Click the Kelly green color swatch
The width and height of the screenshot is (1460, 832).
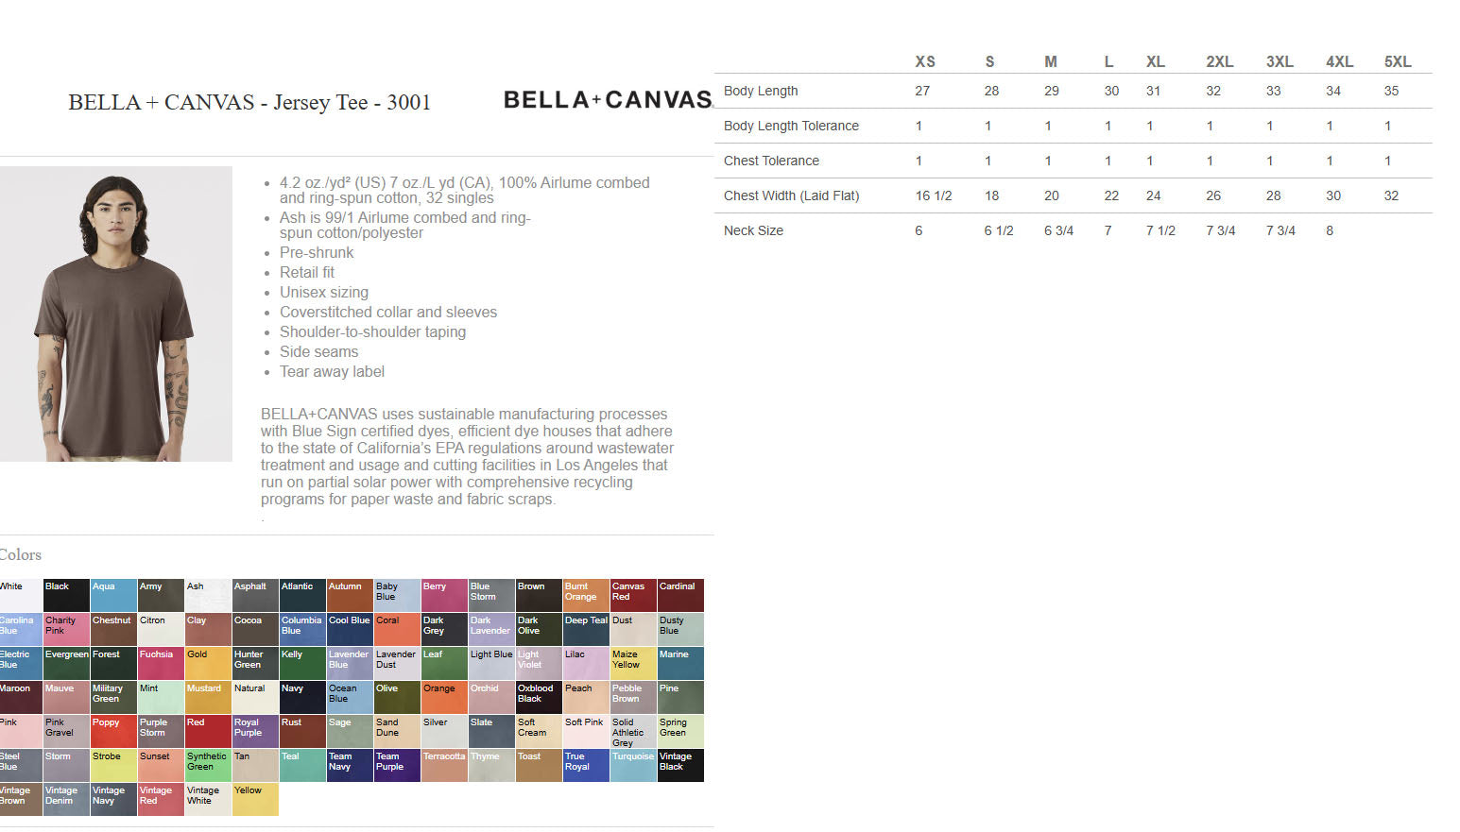pos(302,664)
